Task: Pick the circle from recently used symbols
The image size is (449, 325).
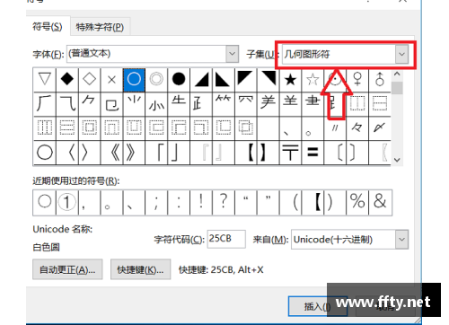Action: (x=45, y=202)
